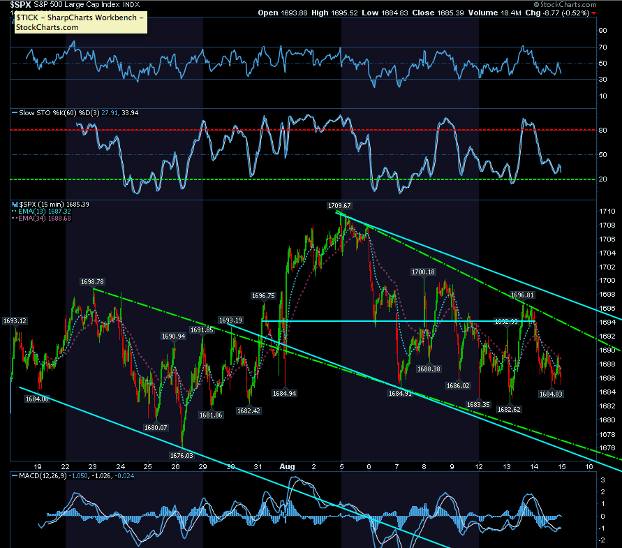Click the 1693.19 price label
622x548 pixels.
(230, 320)
